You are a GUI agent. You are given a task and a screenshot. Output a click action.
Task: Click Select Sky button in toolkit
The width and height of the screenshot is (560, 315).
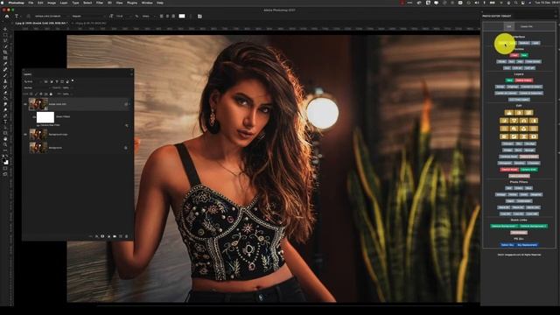(x=507, y=245)
